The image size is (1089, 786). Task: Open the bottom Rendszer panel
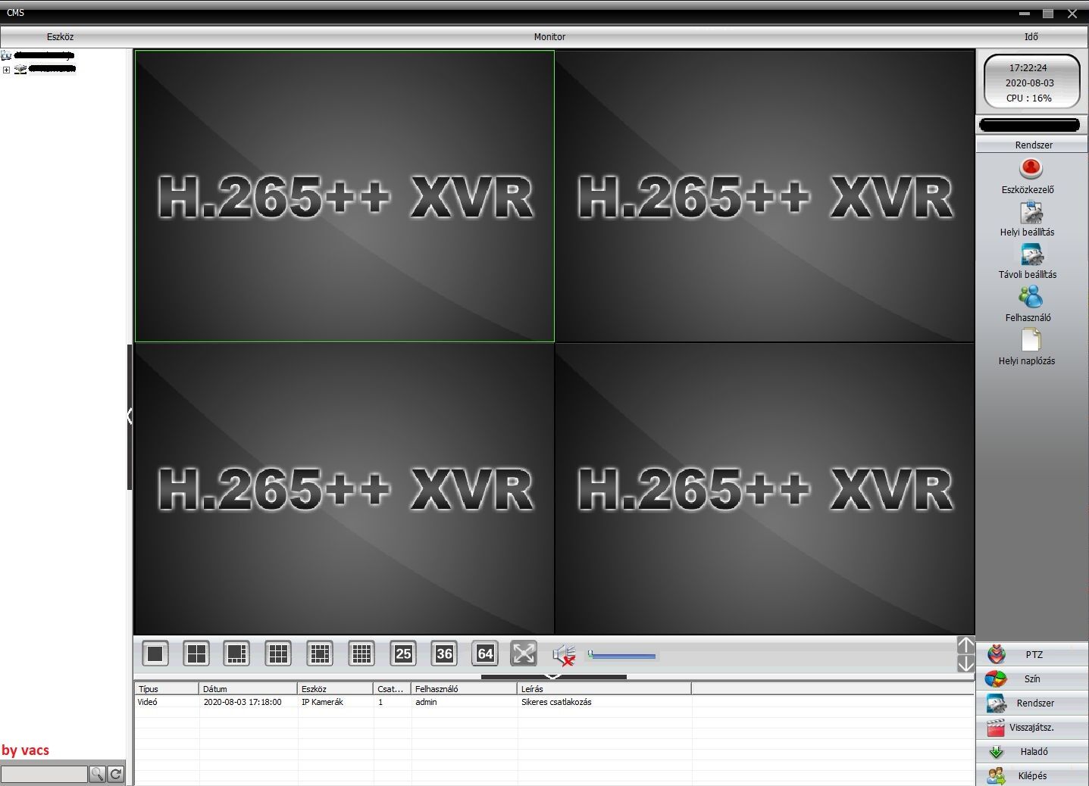pyautogui.click(x=1032, y=703)
